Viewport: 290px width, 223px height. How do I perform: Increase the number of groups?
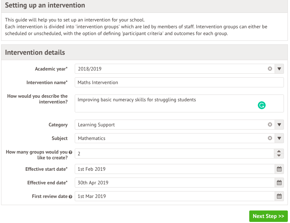279,151
